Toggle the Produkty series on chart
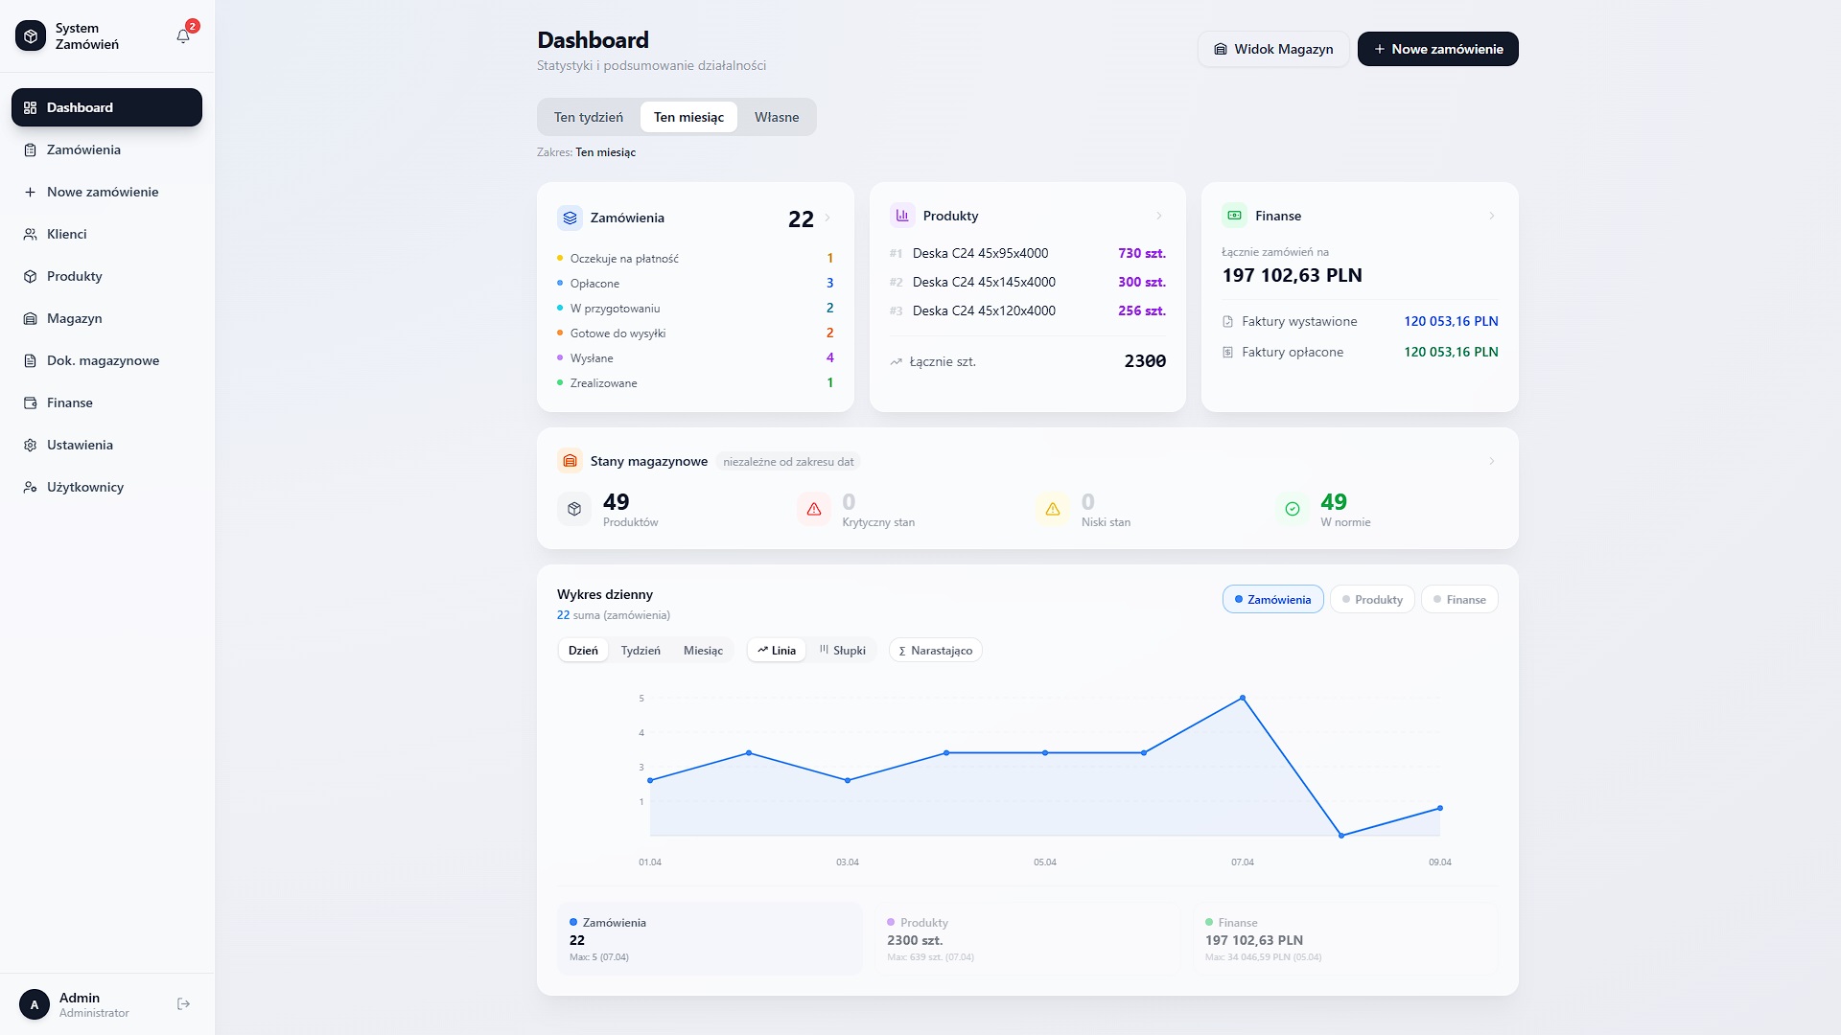The image size is (1841, 1035). coord(1372,599)
